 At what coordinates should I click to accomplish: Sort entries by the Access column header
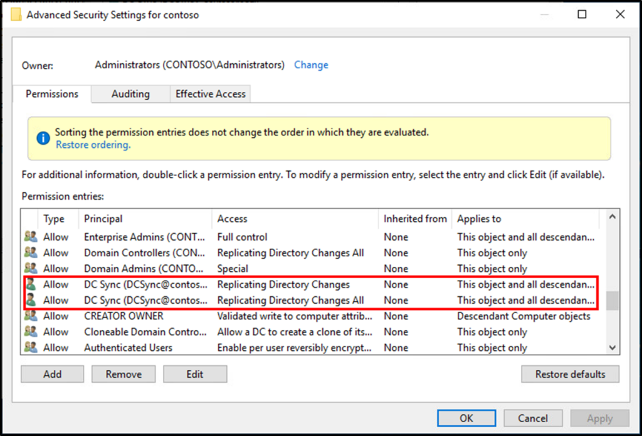click(233, 219)
